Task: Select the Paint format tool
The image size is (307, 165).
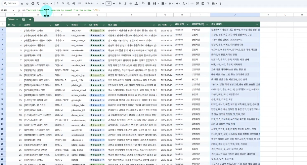Action: [38, 4]
